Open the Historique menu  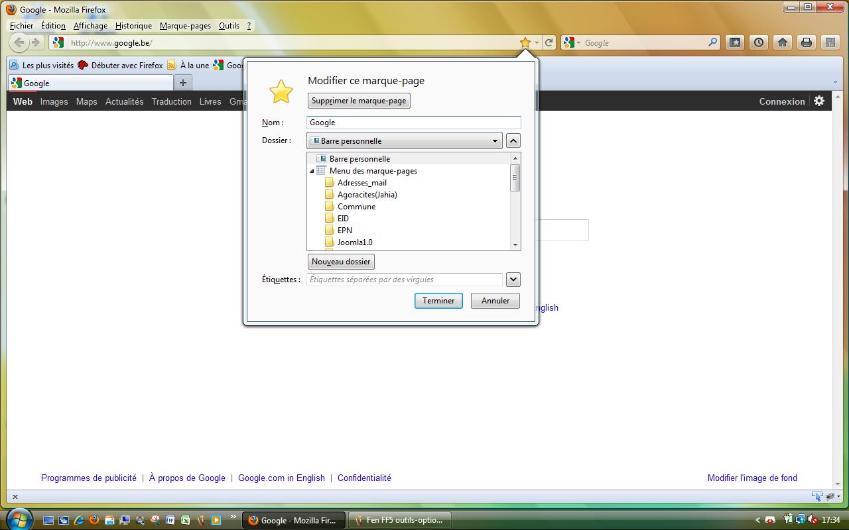[x=133, y=26]
